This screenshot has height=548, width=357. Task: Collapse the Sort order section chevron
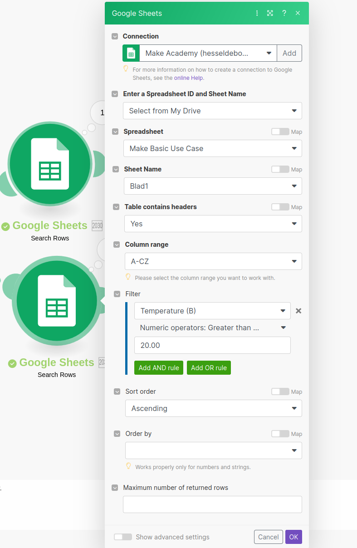(117, 391)
